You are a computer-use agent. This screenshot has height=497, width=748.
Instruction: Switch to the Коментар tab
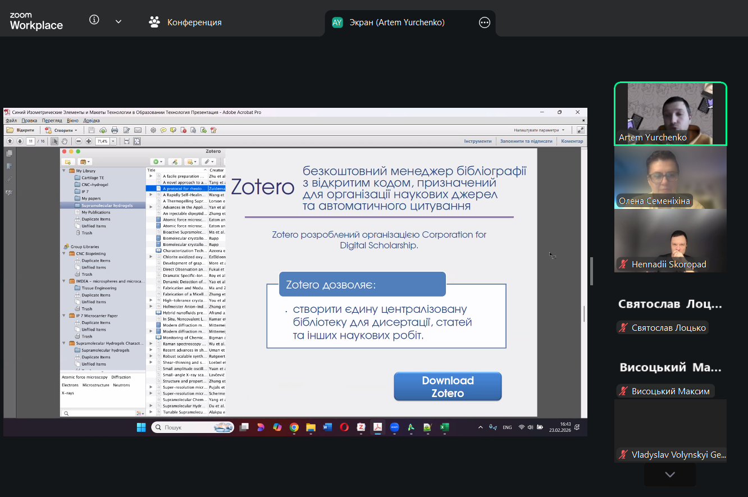tap(572, 141)
